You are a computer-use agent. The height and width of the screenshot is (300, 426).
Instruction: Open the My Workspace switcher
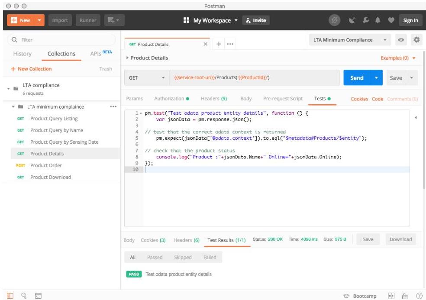[x=211, y=20]
